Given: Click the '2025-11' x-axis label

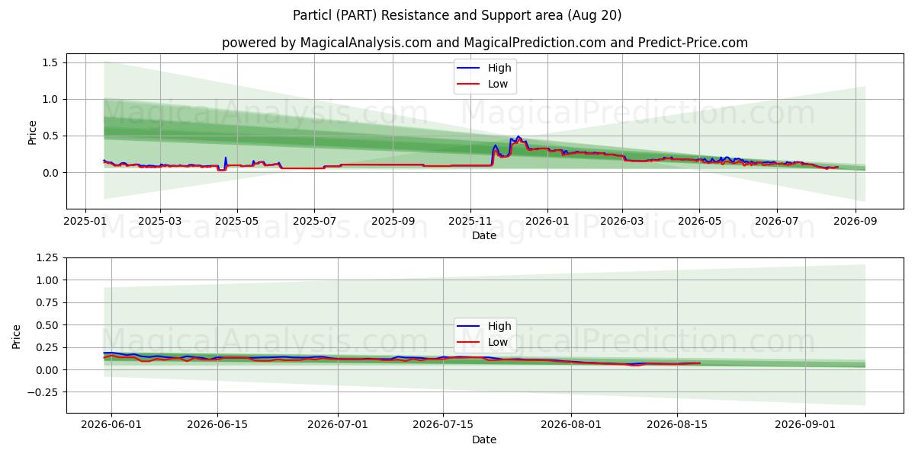Looking at the screenshot, I should pos(470,221).
